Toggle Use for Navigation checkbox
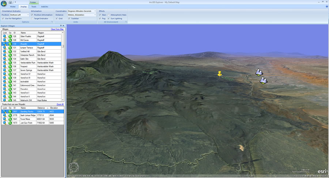 click(3, 19)
